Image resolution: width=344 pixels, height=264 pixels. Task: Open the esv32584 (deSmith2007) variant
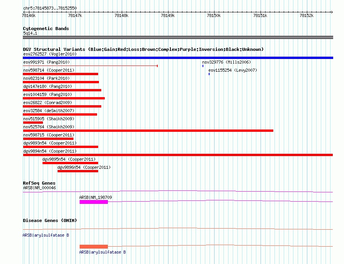click(x=49, y=111)
